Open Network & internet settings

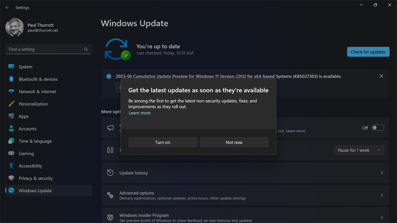click(x=48, y=91)
